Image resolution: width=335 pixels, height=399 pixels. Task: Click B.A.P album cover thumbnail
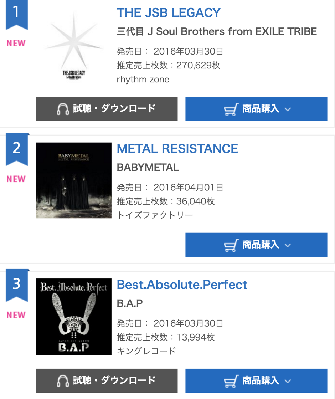pos(74,317)
